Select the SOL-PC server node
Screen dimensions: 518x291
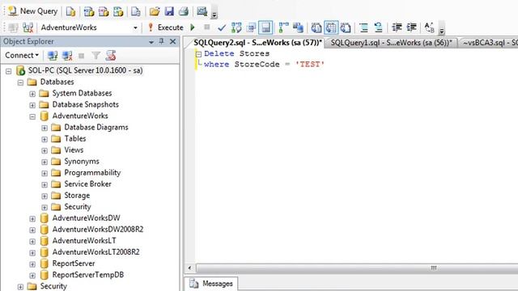coord(85,70)
